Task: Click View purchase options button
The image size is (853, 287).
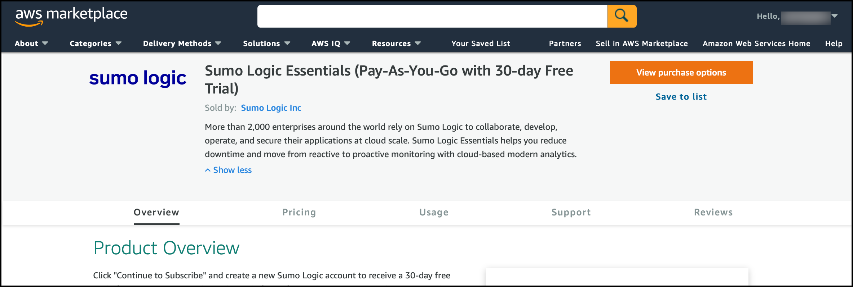Action: point(681,73)
